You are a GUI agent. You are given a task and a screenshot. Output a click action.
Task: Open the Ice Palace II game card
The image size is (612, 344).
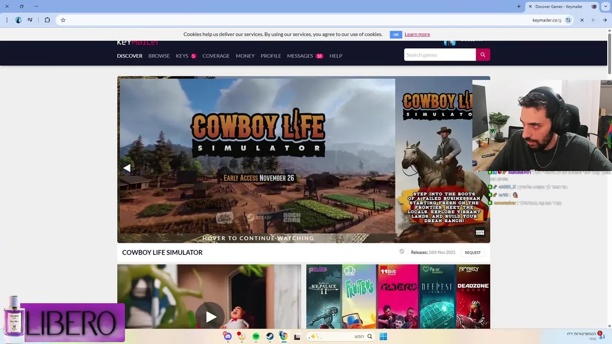324,296
